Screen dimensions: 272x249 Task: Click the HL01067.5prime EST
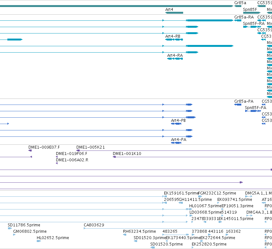point(190,209)
